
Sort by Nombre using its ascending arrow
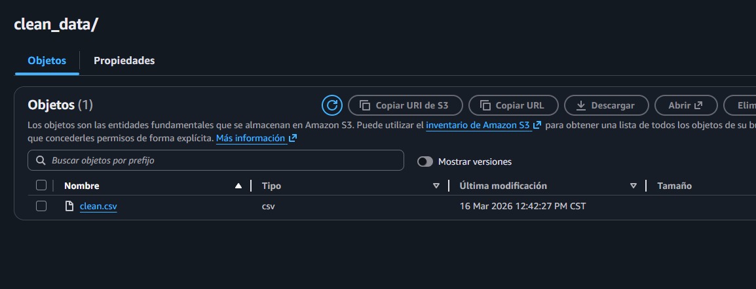coord(238,186)
